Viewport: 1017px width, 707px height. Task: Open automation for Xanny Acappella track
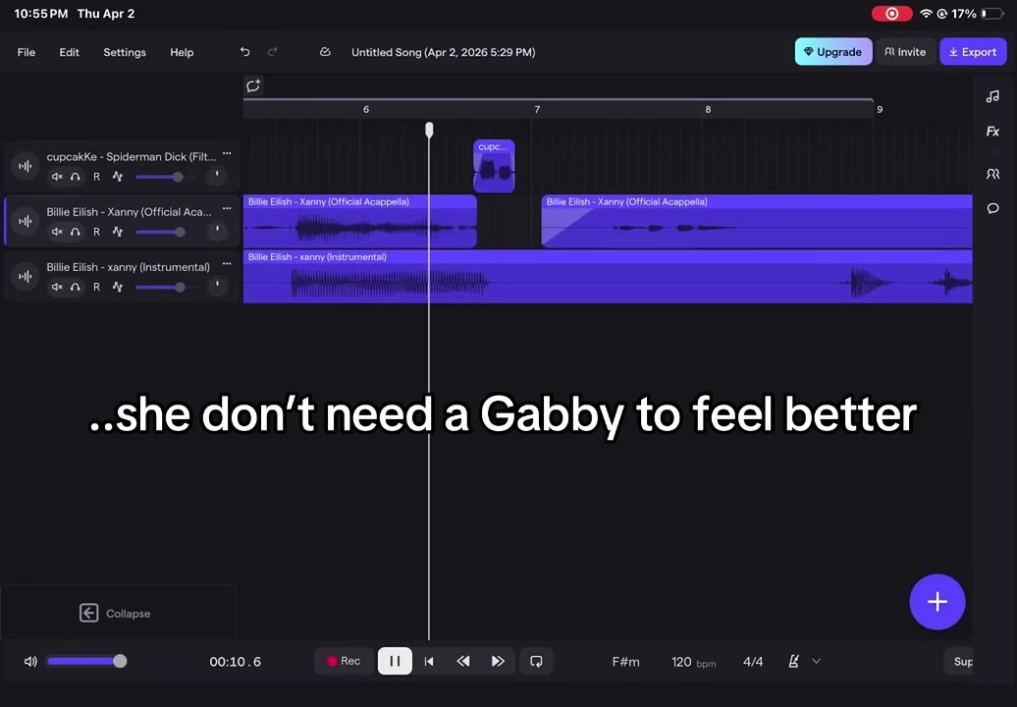click(118, 232)
